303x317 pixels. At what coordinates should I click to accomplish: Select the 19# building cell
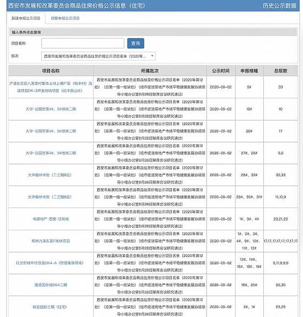249,109
